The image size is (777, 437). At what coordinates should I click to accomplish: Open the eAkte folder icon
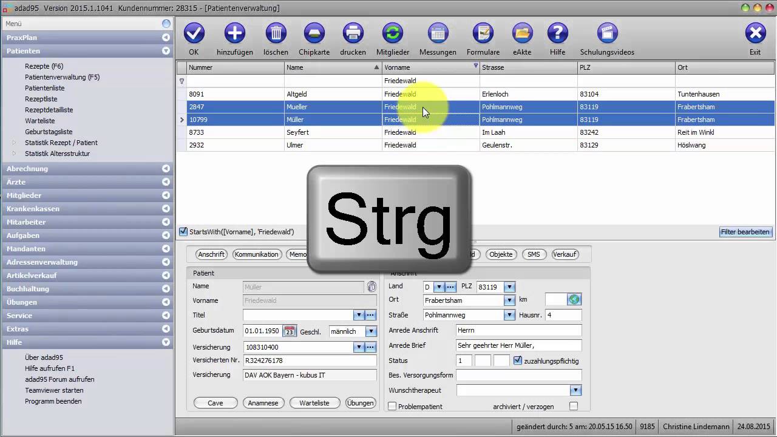click(522, 33)
